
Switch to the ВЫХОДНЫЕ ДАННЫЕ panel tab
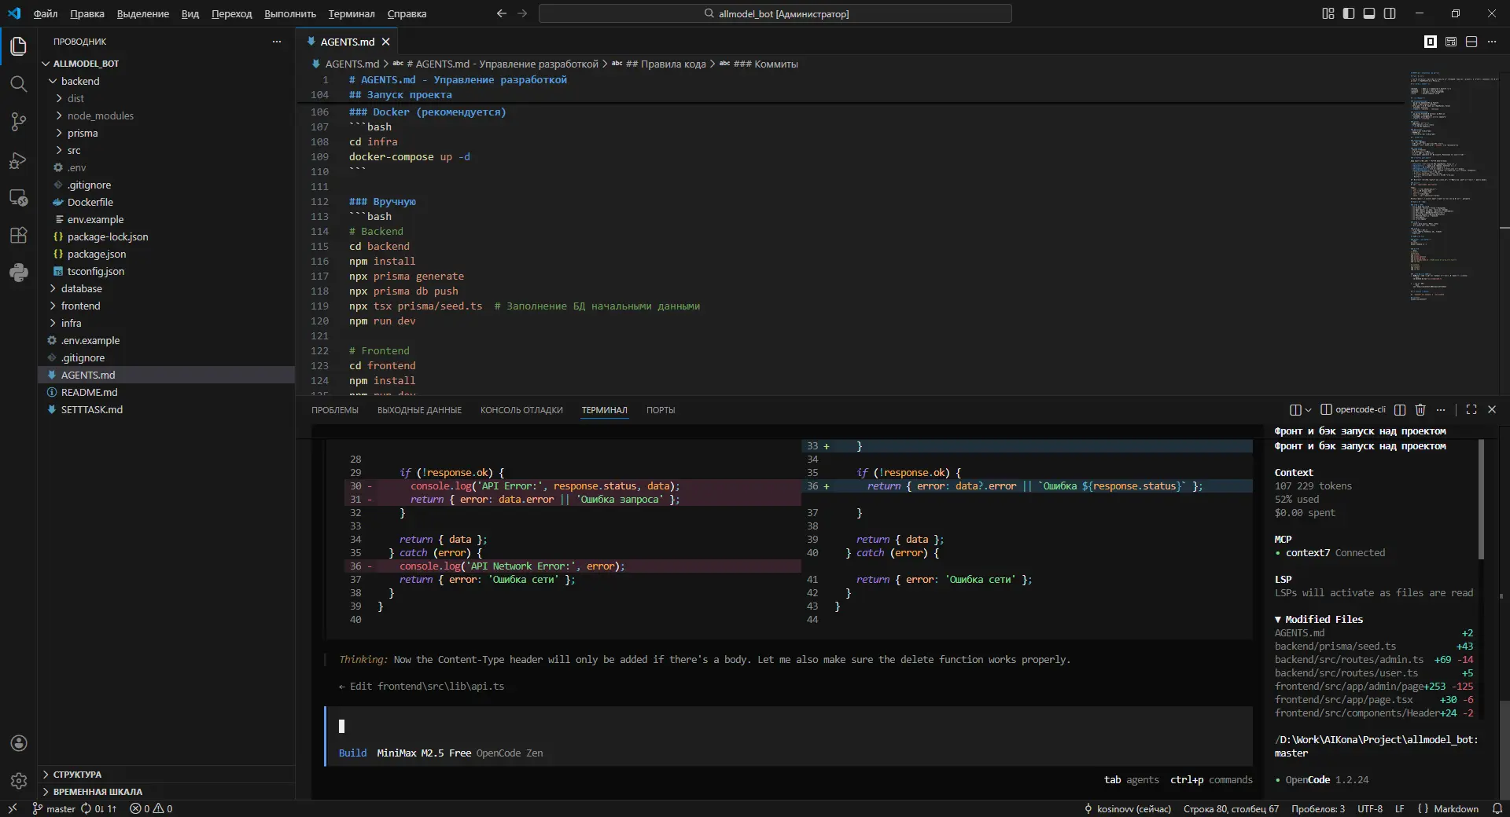[419, 410]
